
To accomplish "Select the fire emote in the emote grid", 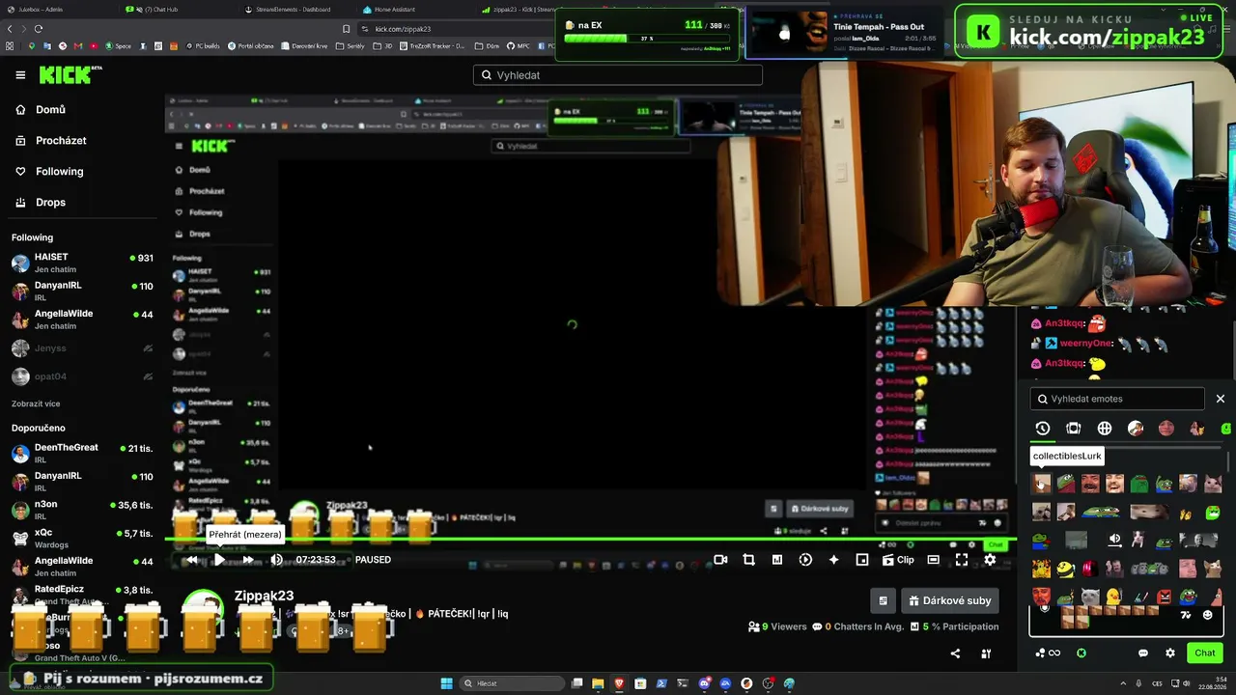I will click(1042, 569).
